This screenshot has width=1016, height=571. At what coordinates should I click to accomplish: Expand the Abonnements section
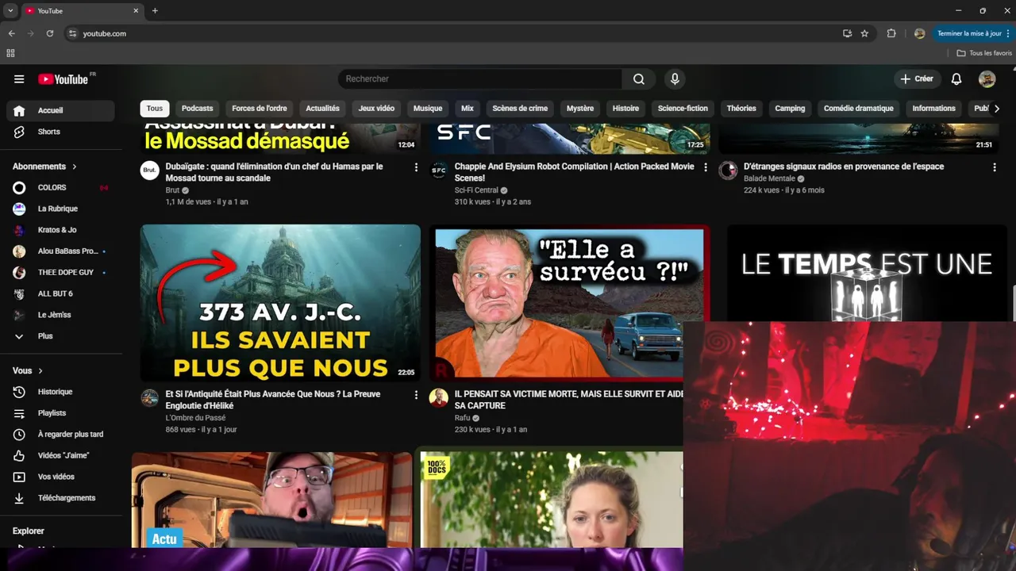pos(44,167)
